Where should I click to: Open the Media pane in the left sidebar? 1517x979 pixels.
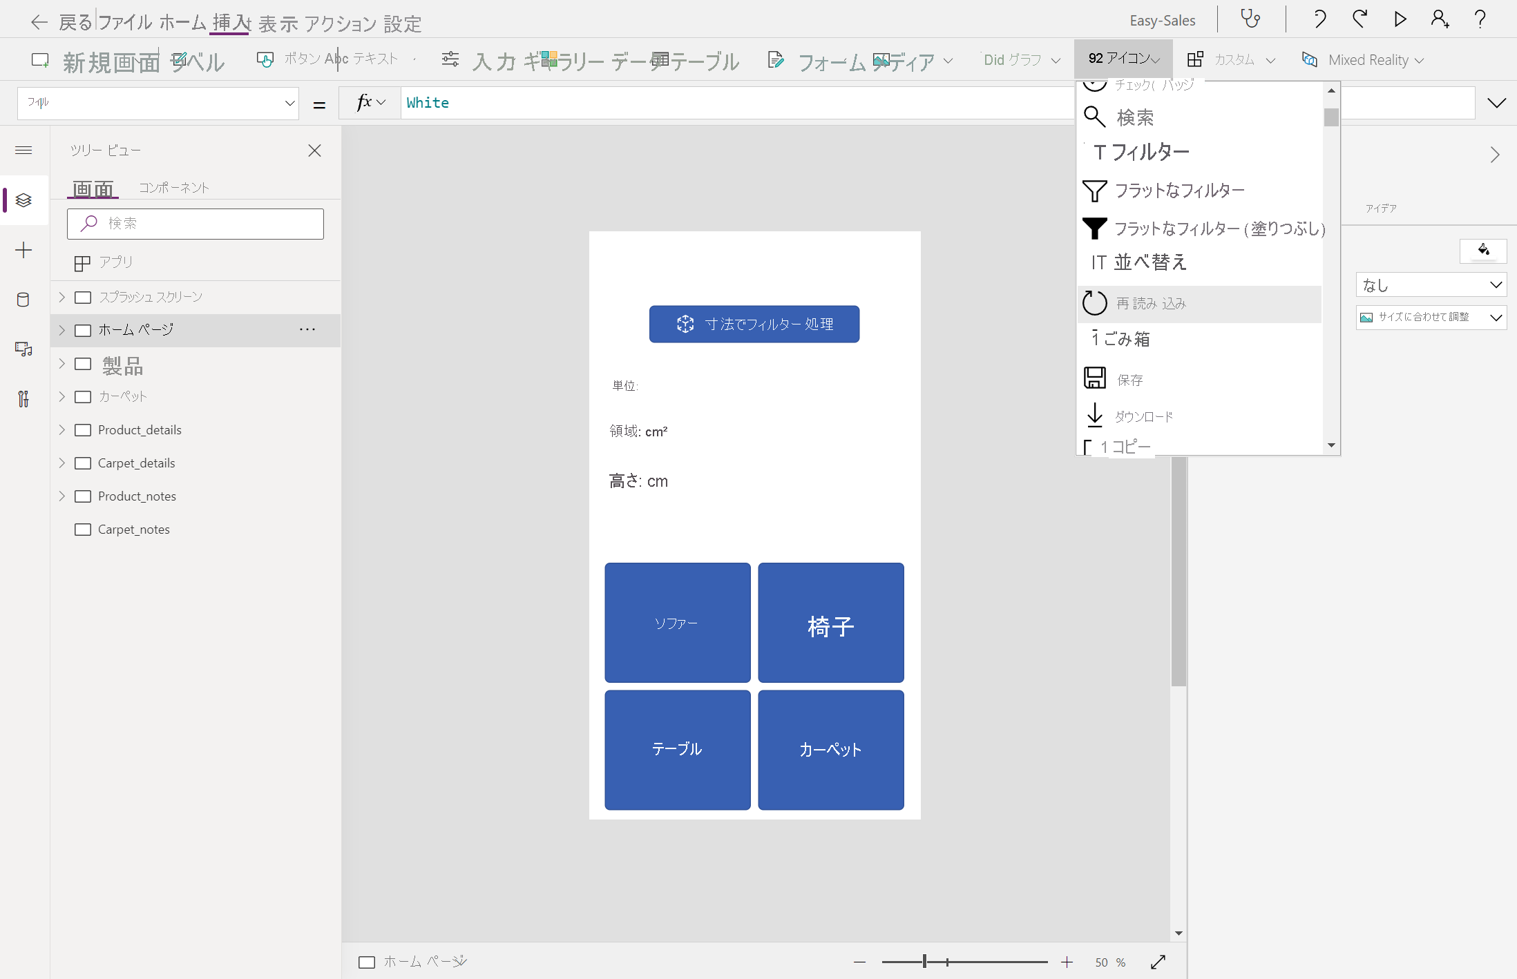[23, 349]
